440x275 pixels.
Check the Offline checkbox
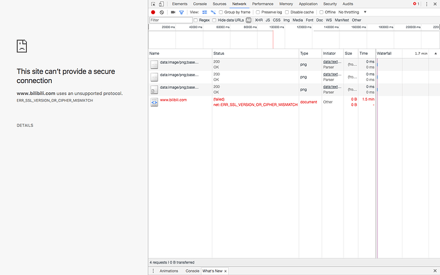click(321, 12)
